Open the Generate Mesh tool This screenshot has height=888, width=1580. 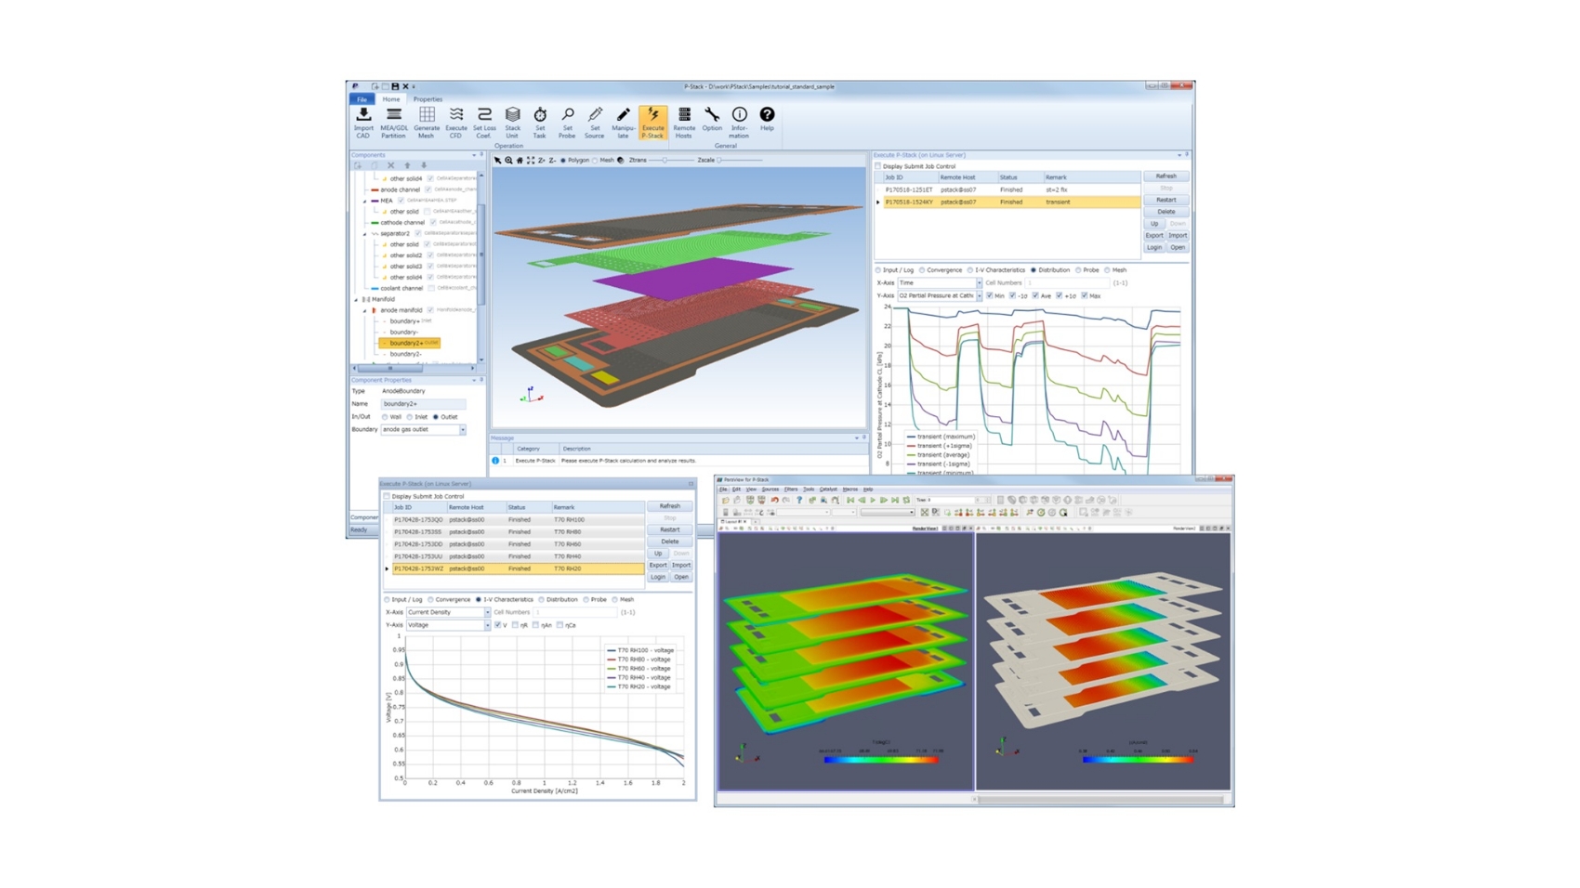tap(426, 122)
